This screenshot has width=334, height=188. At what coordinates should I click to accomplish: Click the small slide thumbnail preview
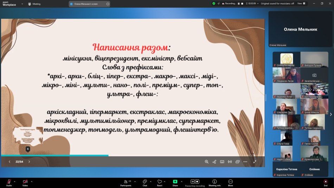(28, 136)
